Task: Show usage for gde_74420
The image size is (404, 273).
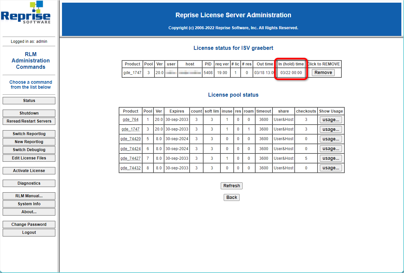Action: coord(331,139)
